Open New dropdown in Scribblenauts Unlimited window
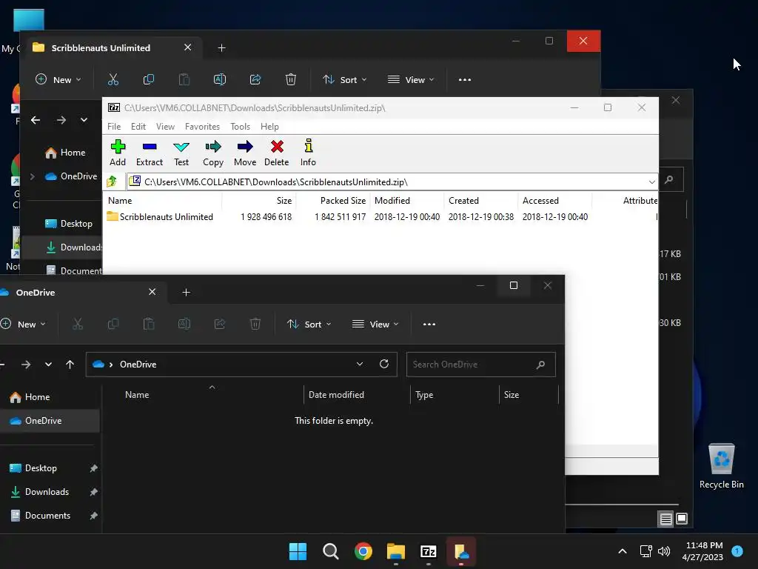Image resolution: width=758 pixels, height=569 pixels. point(58,79)
